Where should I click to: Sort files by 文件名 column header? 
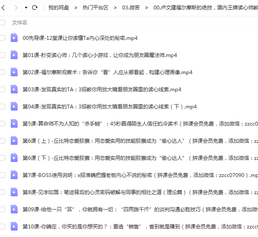pos(19,23)
